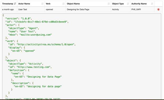Click the http://www.testing.com id line
Screen dimensions: 164x100
(x=30, y=67)
